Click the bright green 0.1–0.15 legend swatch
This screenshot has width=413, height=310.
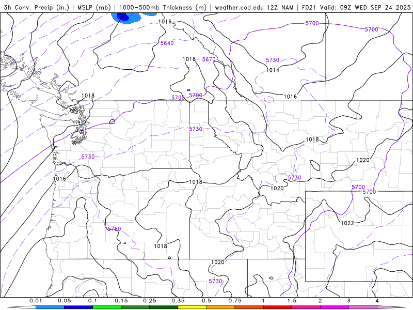pos(107,307)
